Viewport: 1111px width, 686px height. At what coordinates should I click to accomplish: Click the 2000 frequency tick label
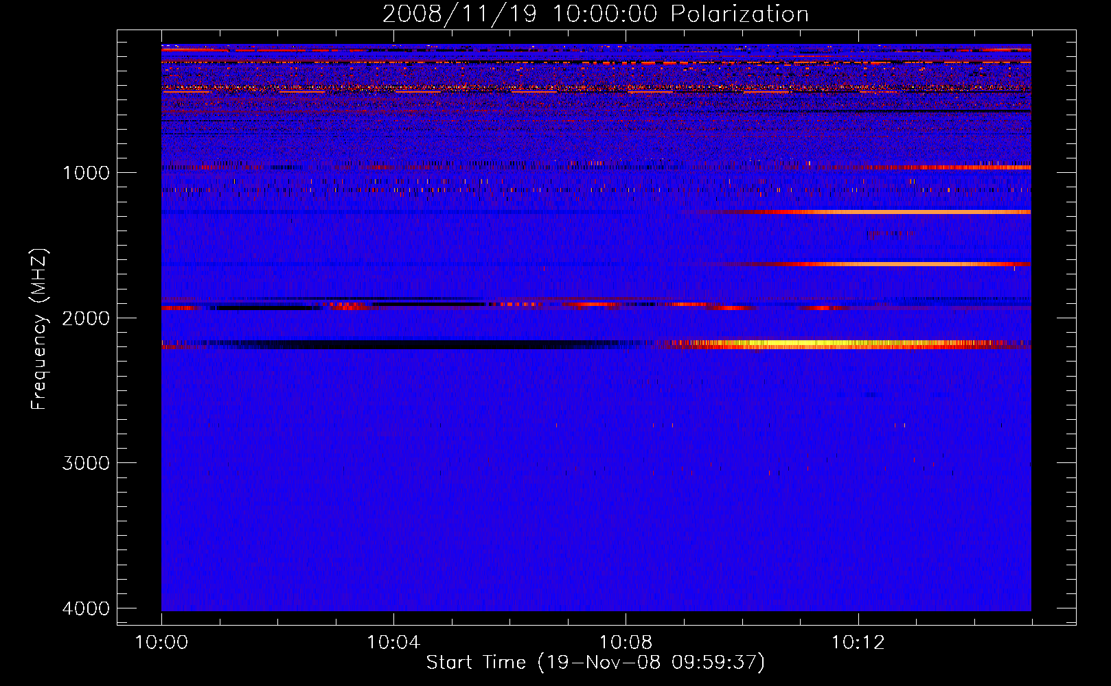click(86, 318)
